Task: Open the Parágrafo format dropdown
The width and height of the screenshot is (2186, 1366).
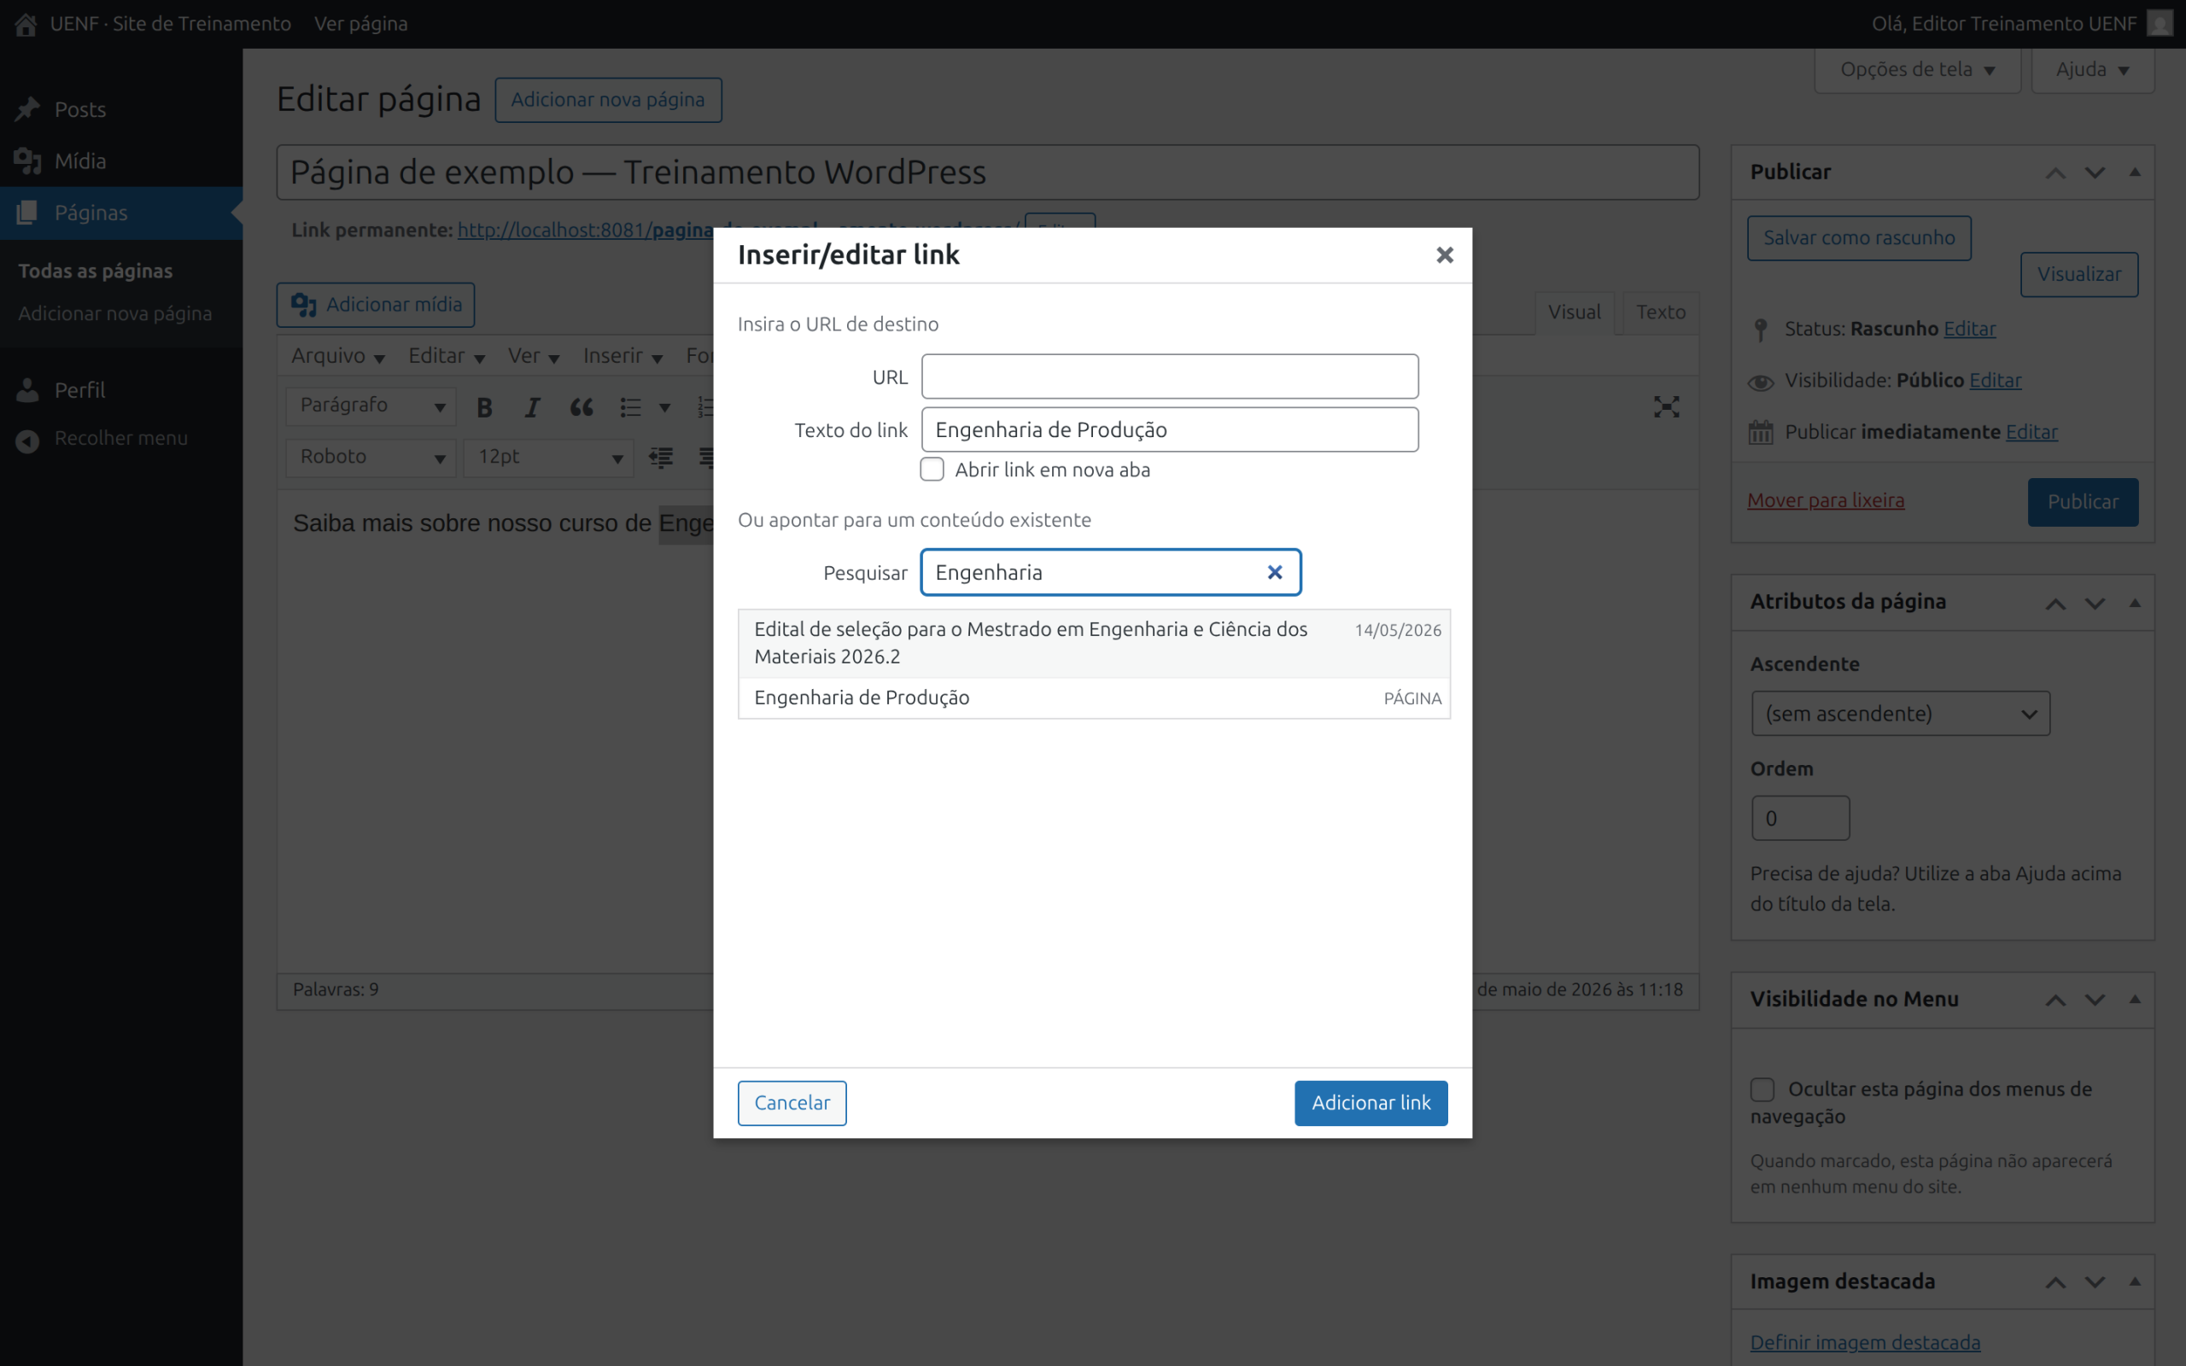Action: 371,406
